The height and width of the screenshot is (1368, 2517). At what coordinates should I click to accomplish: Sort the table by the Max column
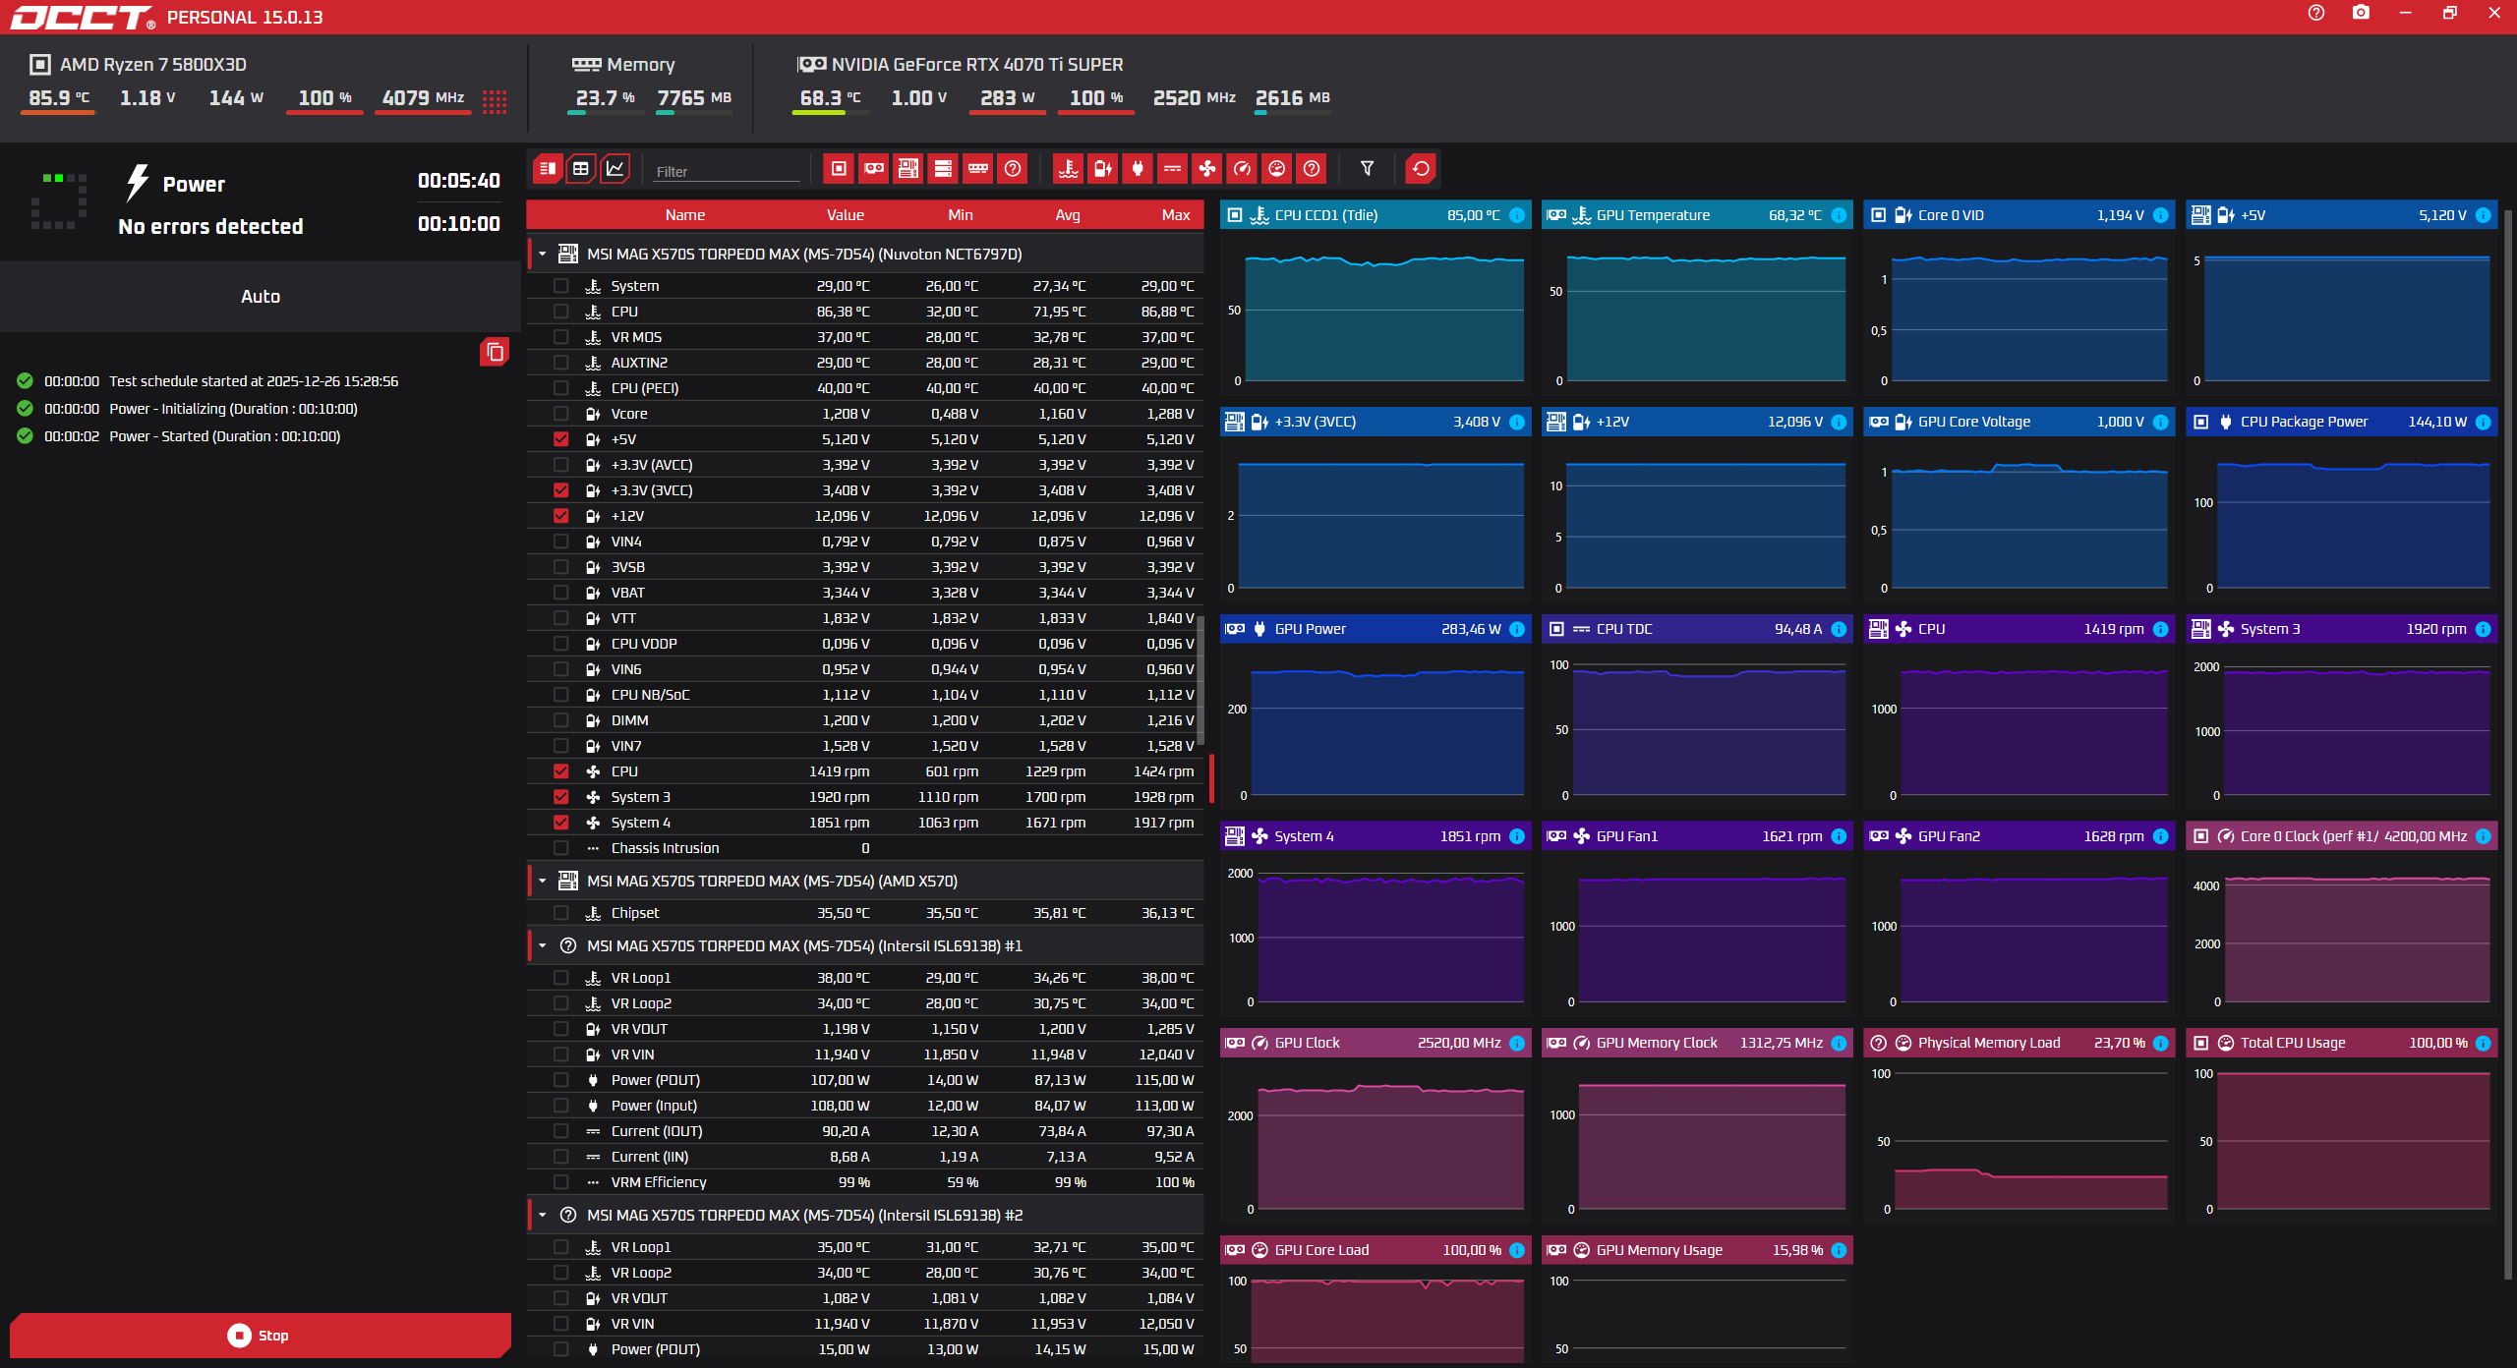1176,214
